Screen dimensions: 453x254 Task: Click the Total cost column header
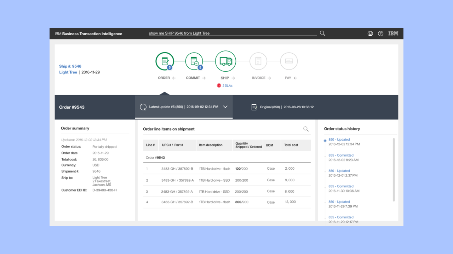click(296, 145)
